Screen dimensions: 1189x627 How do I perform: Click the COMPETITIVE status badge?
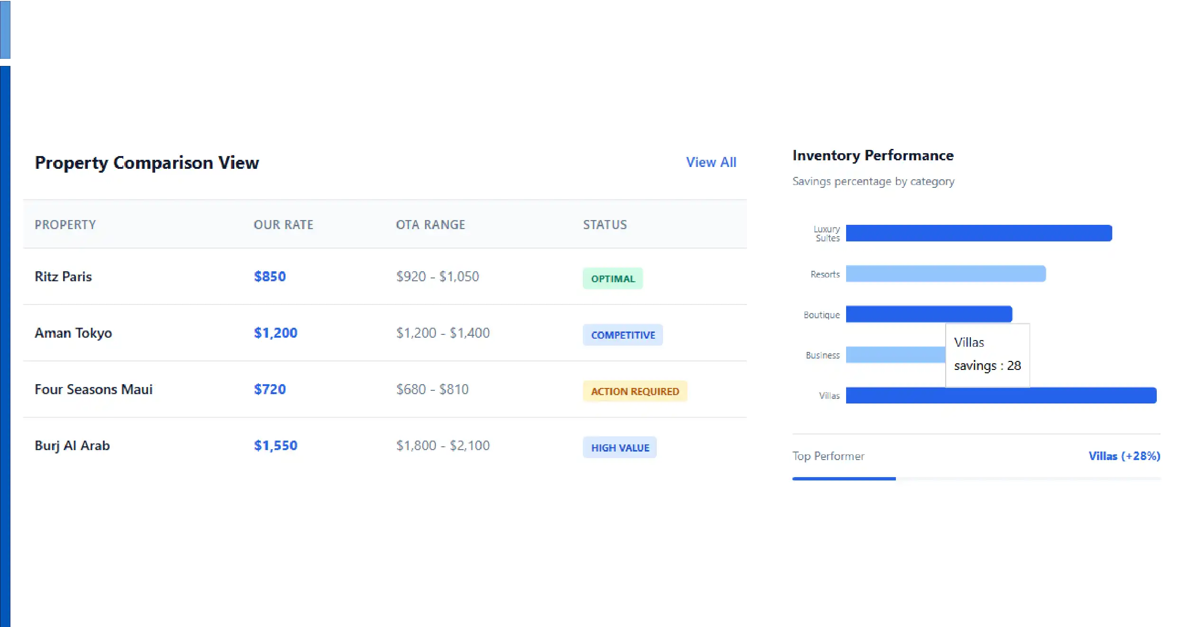pos(622,335)
